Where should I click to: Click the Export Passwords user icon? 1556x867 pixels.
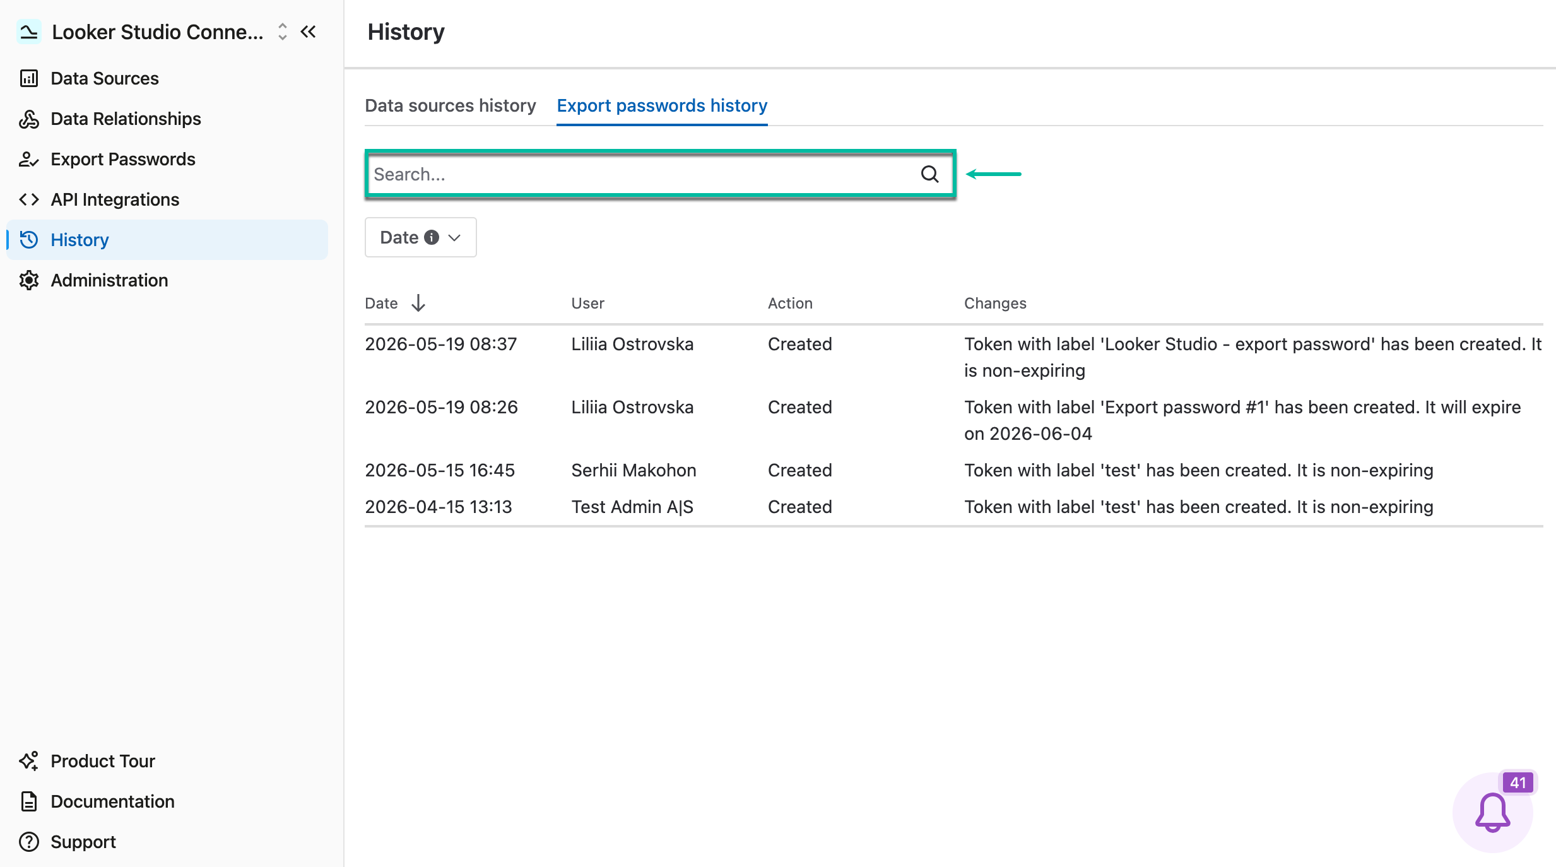[29, 159]
